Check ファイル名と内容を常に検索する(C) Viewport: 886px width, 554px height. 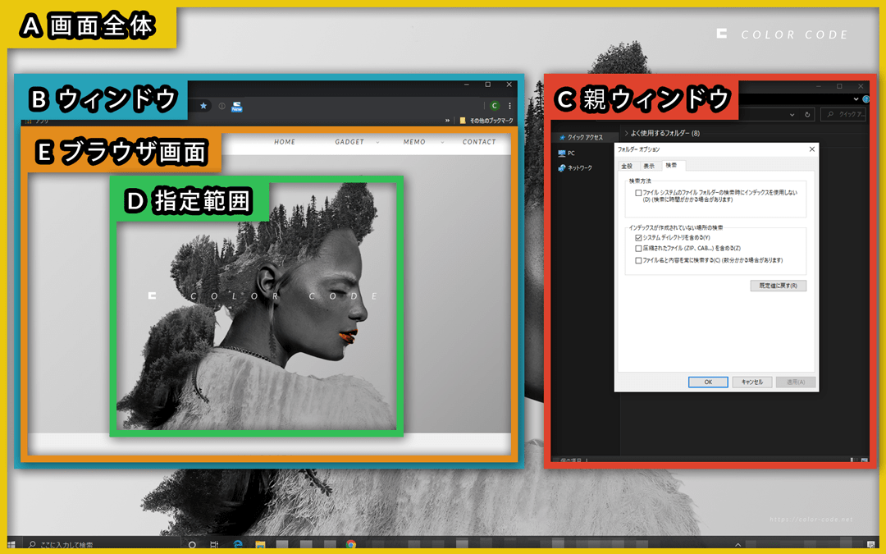638,261
